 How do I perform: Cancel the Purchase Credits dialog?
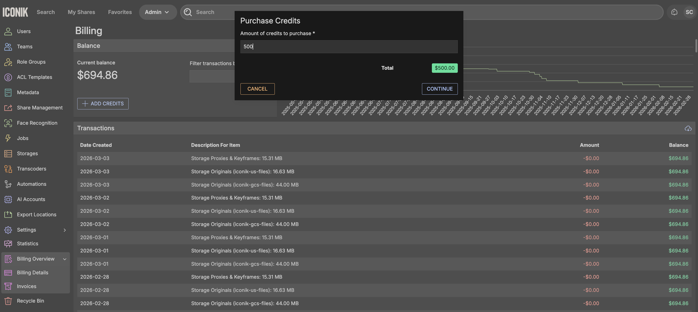(257, 89)
